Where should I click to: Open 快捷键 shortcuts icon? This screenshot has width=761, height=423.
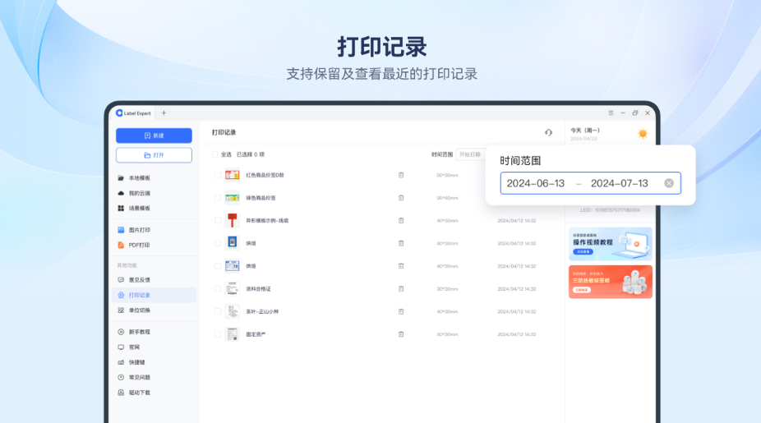[121, 362]
